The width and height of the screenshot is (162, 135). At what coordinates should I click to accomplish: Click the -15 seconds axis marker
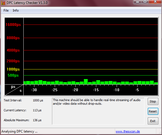[96, 90]
